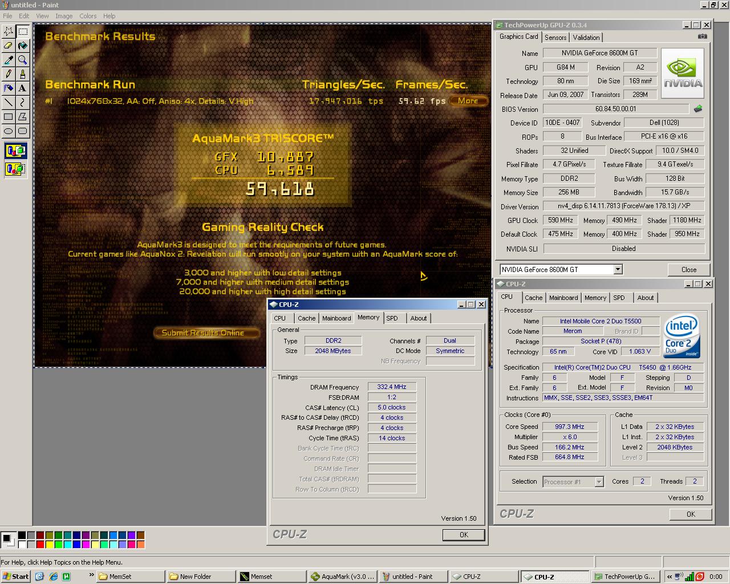Click the Close button in GPU-Z

[688, 270]
